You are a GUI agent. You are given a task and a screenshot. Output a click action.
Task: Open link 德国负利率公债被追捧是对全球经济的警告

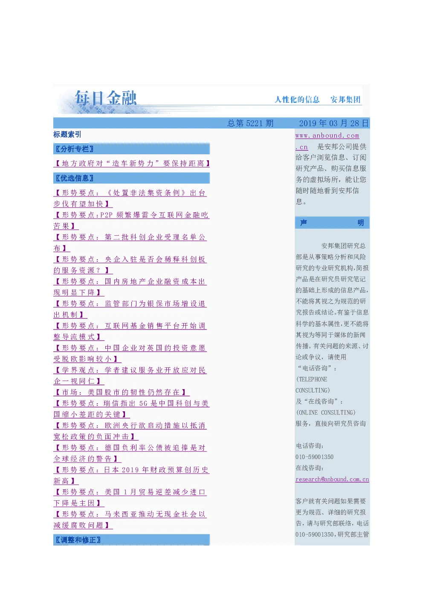click(130, 454)
